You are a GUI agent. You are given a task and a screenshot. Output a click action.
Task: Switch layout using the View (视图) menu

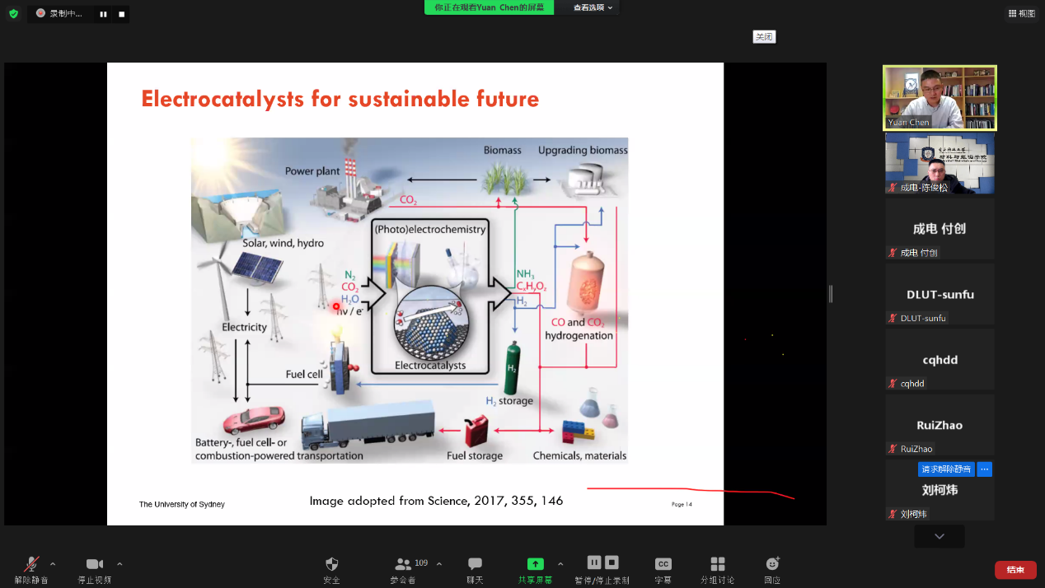[1021, 13]
